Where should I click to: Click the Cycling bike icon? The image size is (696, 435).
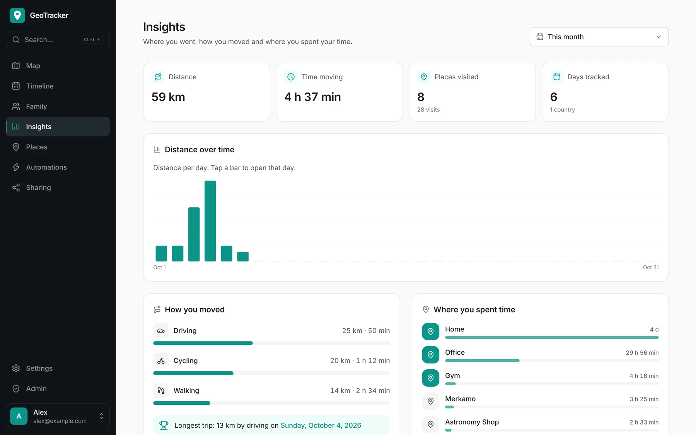tap(161, 361)
